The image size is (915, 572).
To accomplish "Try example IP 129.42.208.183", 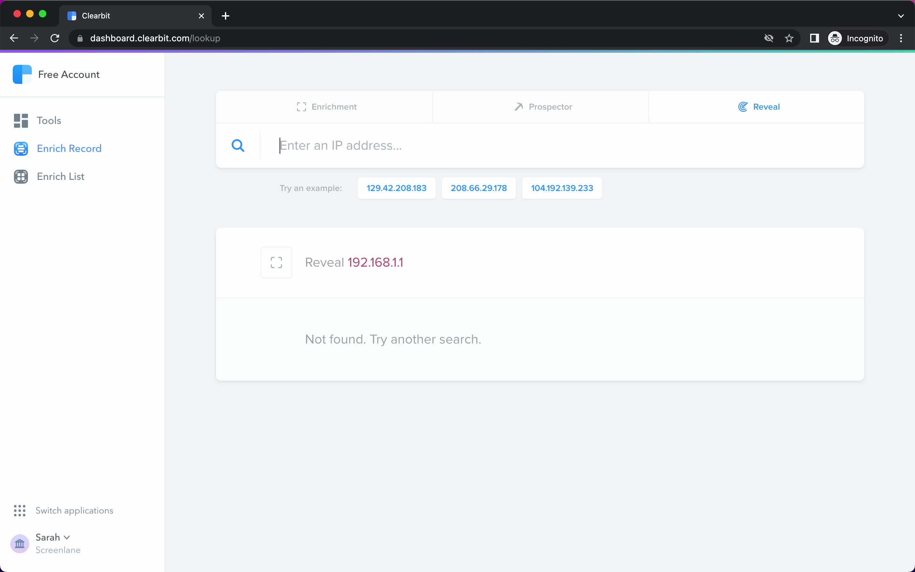I will (x=396, y=188).
